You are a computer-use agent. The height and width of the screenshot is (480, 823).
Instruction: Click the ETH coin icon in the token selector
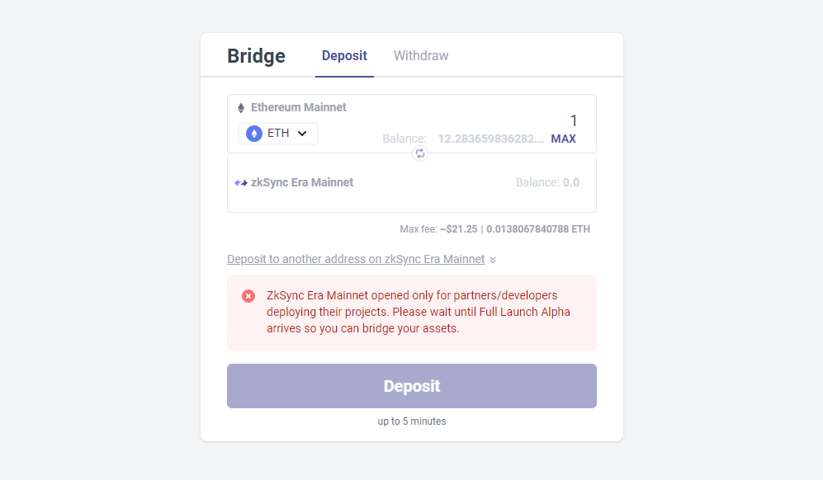click(253, 133)
